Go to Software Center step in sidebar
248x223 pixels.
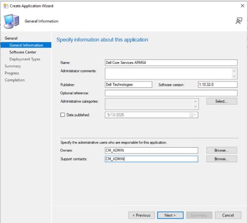coord(23,52)
